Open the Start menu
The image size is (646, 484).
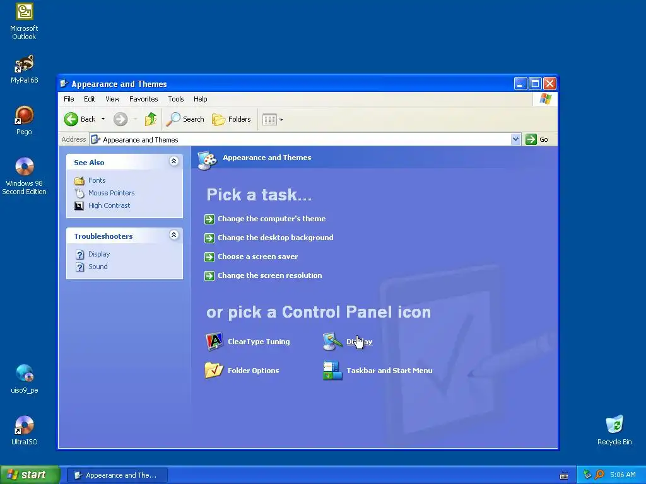30,475
